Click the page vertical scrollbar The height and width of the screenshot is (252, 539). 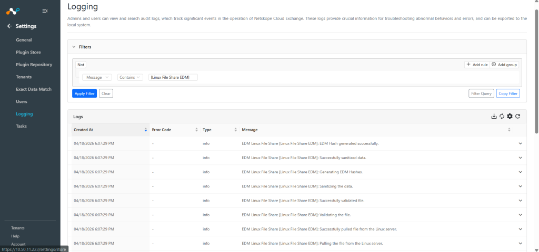point(536,71)
